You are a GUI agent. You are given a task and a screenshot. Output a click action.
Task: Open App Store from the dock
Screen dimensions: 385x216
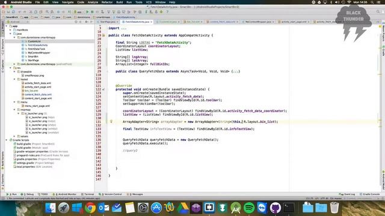pos(156,208)
